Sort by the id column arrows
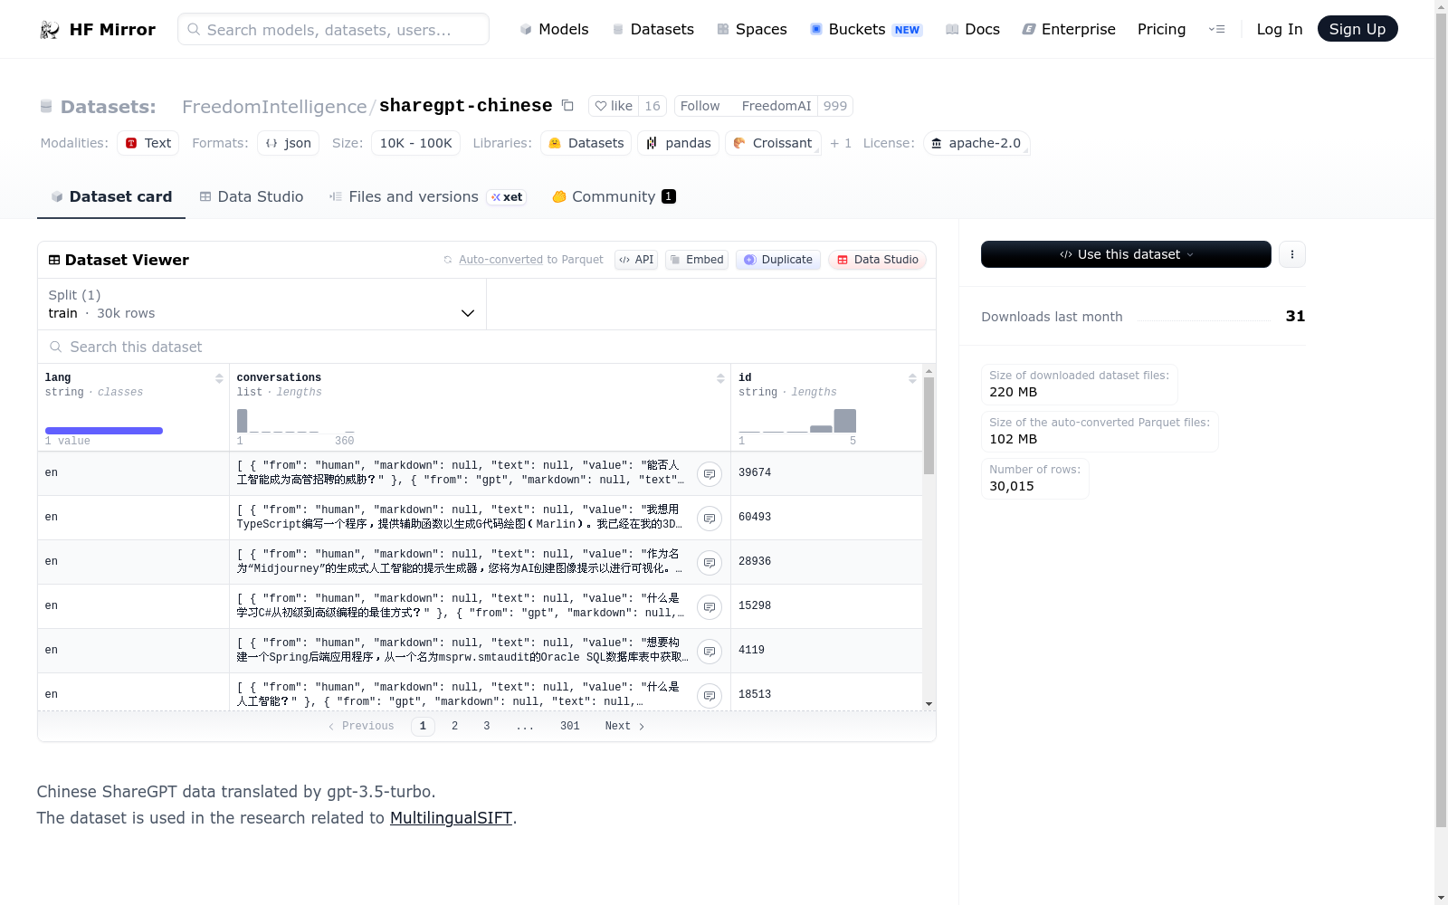Viewport: 1448px width, 905px height. pos(912,378)
